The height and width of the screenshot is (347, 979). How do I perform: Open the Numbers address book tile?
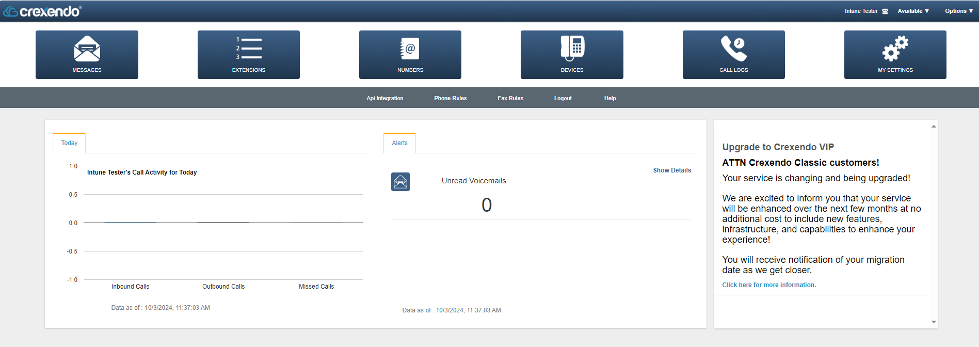(410, 55)
